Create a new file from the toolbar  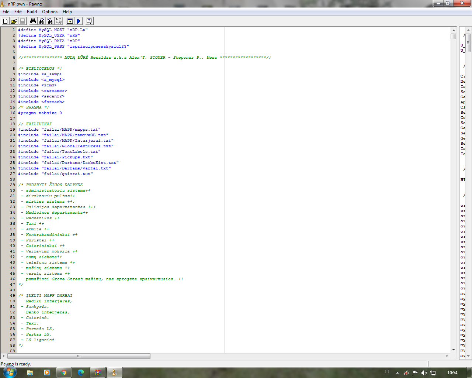click(x=5, y=21)
